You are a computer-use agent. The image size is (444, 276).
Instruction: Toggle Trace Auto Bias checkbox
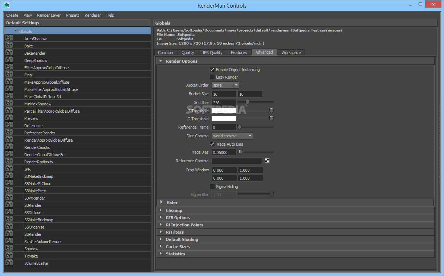[x=212, y=144]
